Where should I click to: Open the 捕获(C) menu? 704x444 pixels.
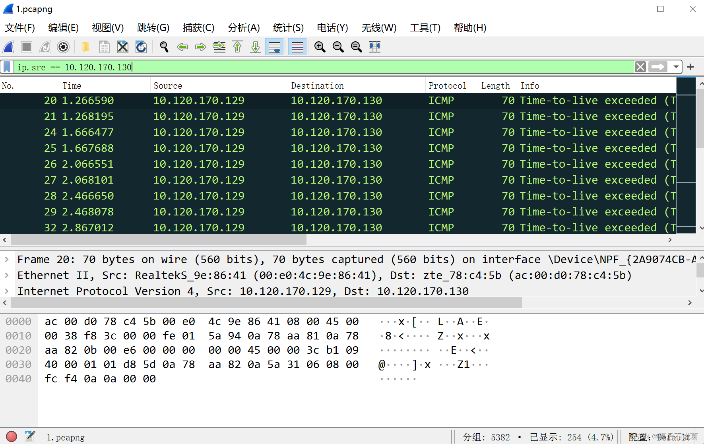tap(198, 28)
